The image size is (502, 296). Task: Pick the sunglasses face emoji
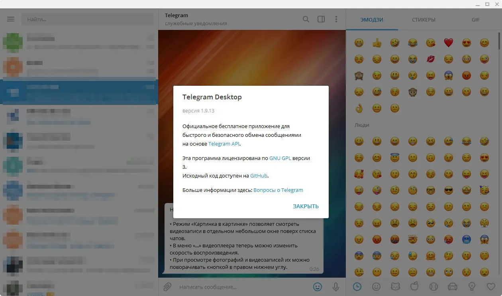point(449,190)
